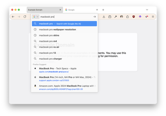Click the archive box toolbar icon
166x116 pixels.
coord(110,16)
